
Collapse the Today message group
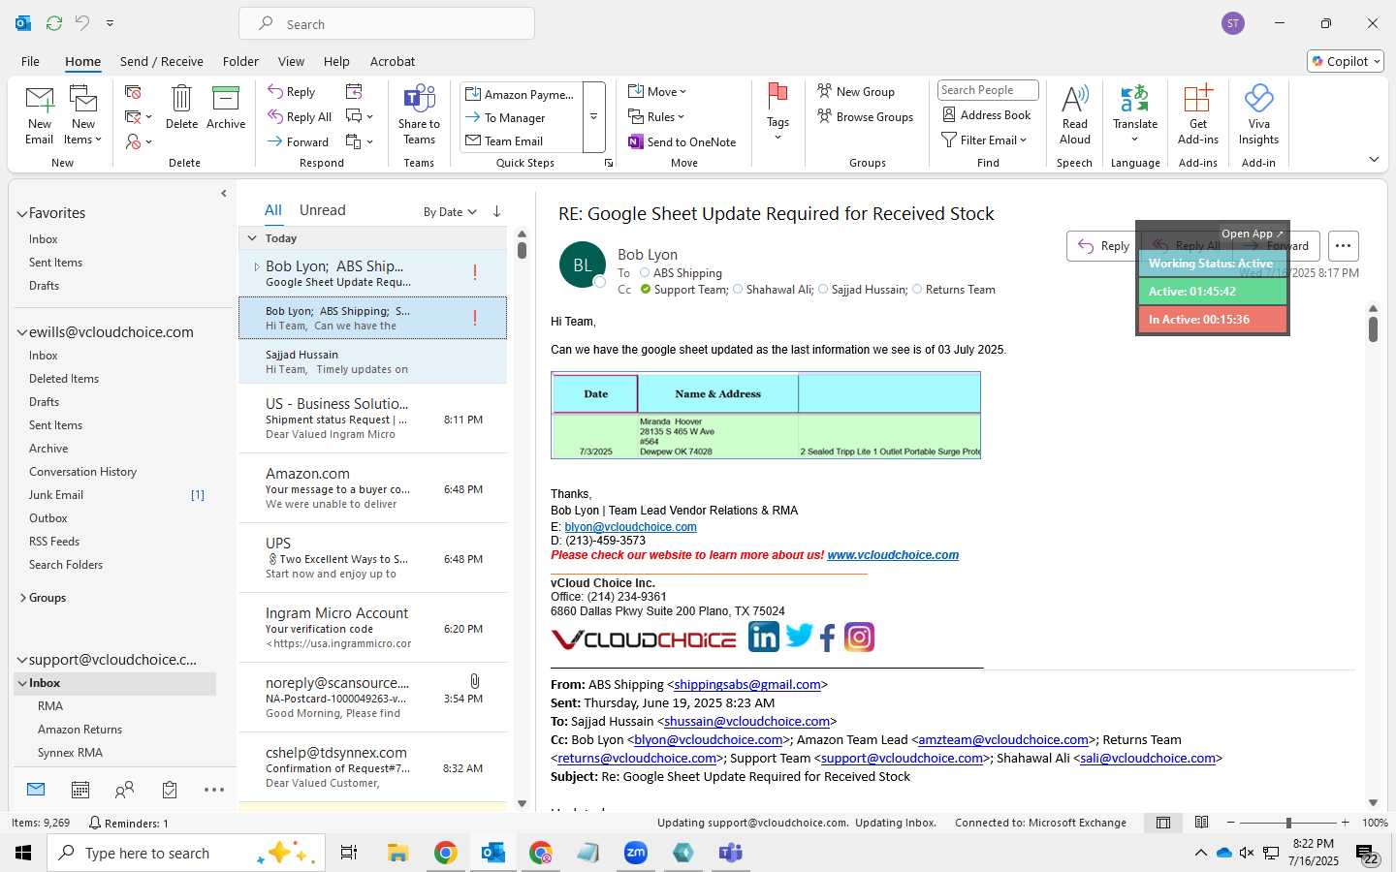point(252,238)
